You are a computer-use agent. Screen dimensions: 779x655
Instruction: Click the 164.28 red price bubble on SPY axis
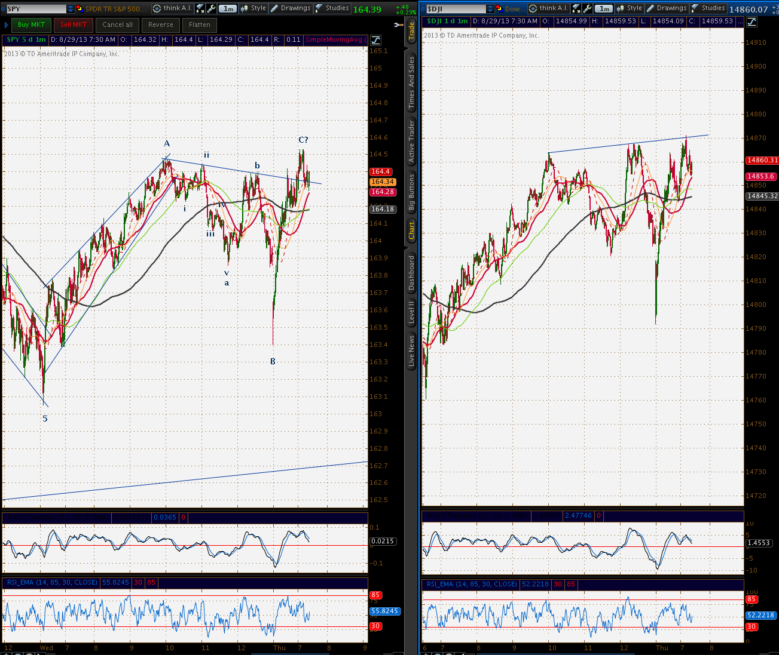tap(382, 192)
